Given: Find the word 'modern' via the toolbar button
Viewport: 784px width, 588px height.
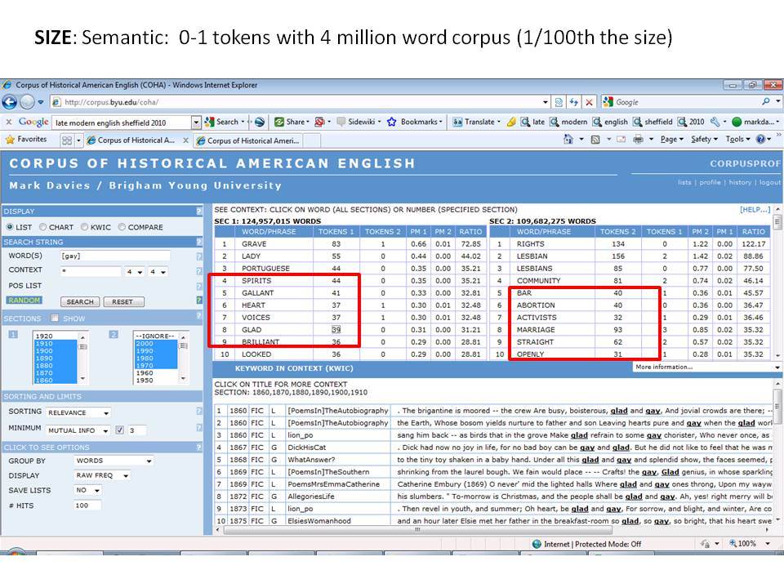Looking at the screenshot, I should pos(568,122).
